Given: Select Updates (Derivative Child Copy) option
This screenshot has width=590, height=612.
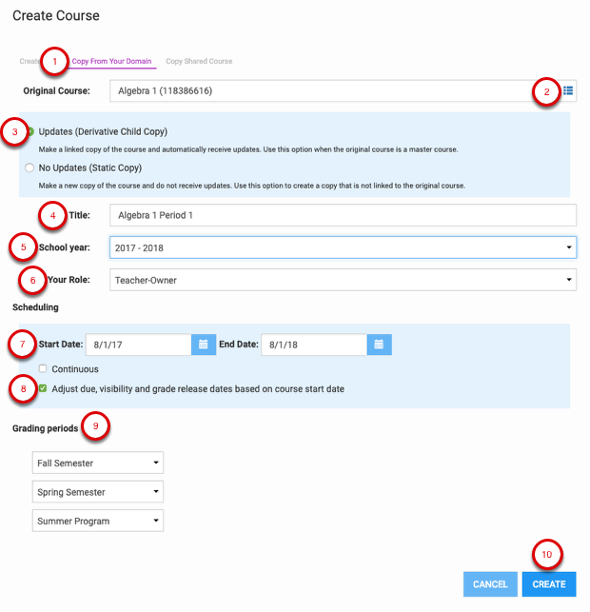Looking at the screenshot, I should pos(31,130).
